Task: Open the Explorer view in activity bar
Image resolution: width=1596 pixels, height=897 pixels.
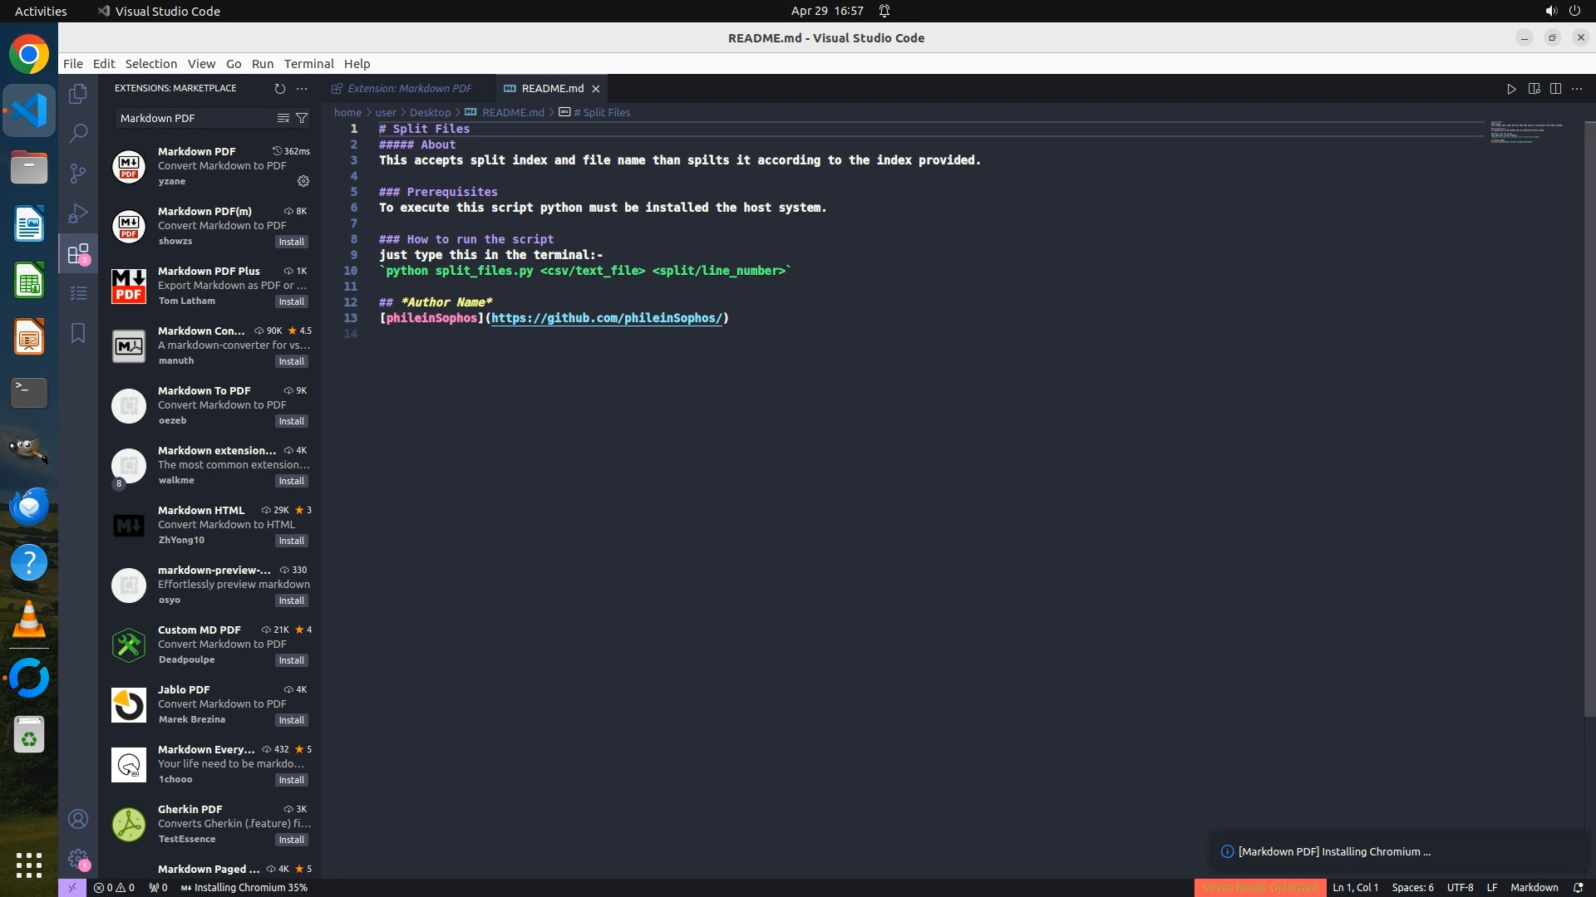Action: [78, 94]
